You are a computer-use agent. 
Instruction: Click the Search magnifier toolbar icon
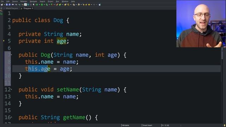click(x=68, y=5)
